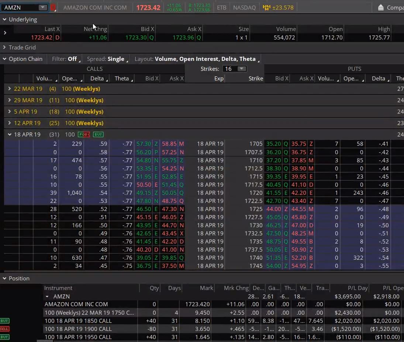Click call bid 49.15 at 1720 strike
The height and width of the screenshot is (342, 404).
click(x=144, y=193)
